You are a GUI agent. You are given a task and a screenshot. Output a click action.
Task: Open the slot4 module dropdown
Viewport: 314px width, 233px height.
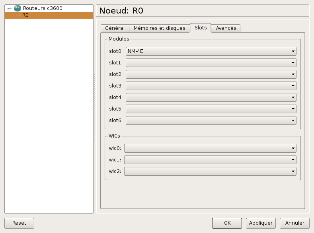(x=211, y=97)
